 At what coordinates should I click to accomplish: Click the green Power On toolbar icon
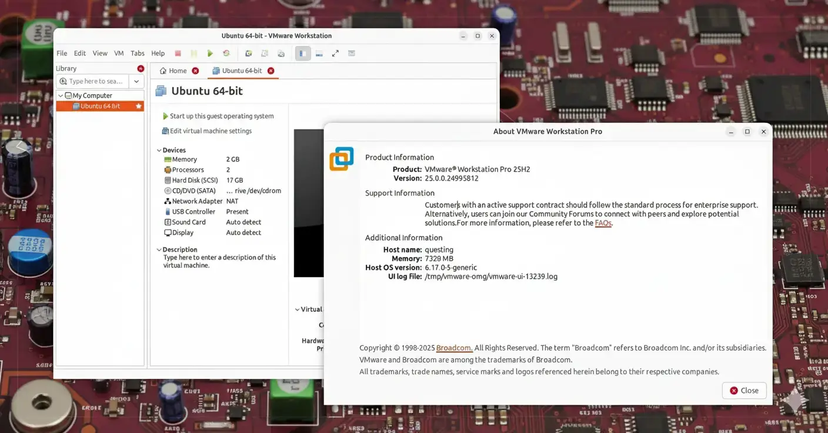pos(210,54)
